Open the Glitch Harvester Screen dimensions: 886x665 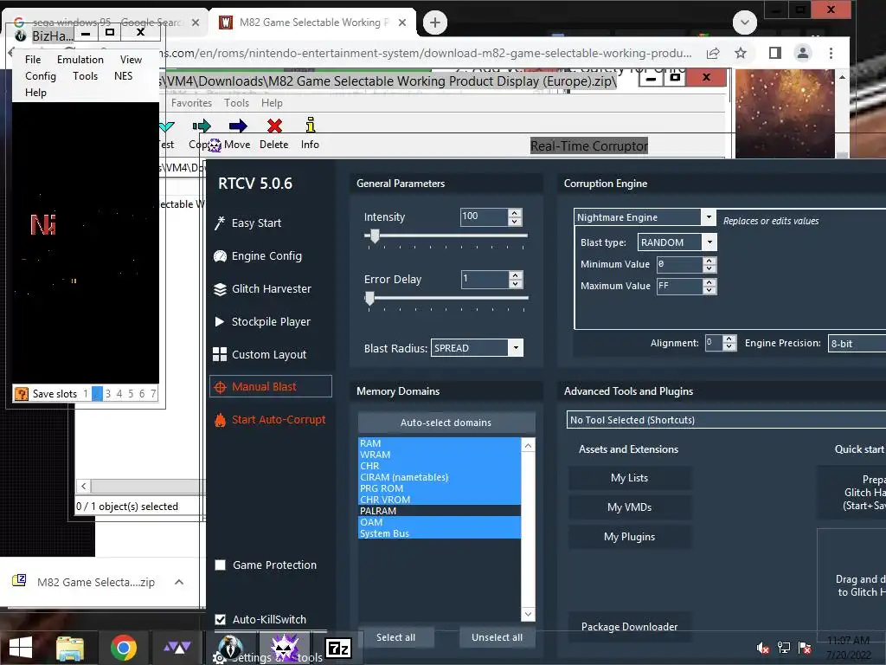coord(263,289)
